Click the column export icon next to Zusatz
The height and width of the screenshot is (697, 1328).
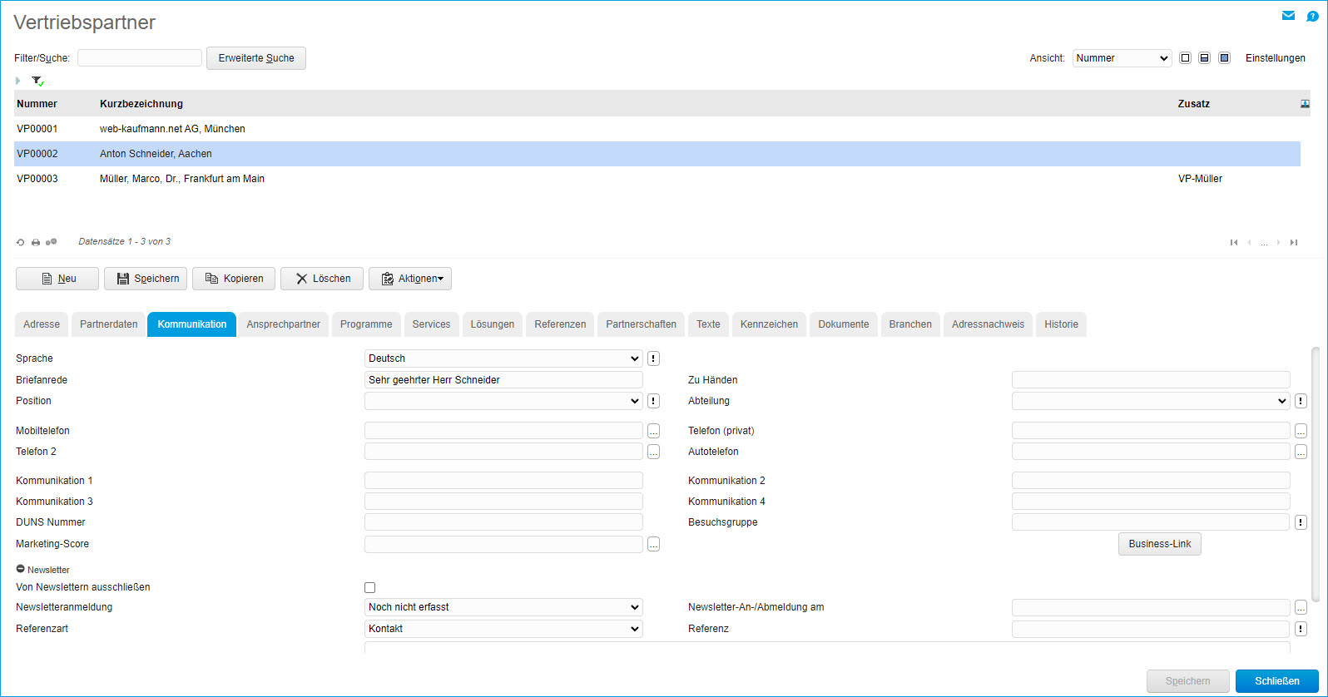click(x=1305, y=104)
